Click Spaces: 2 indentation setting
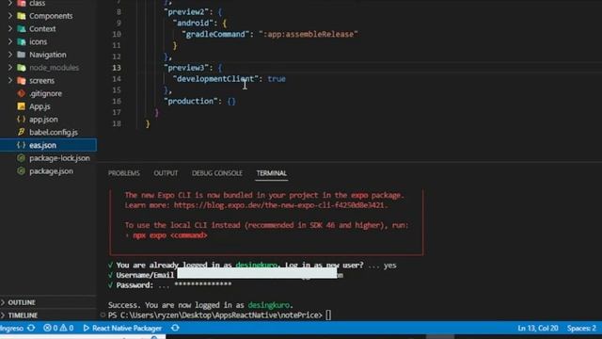 coord(581,328)
